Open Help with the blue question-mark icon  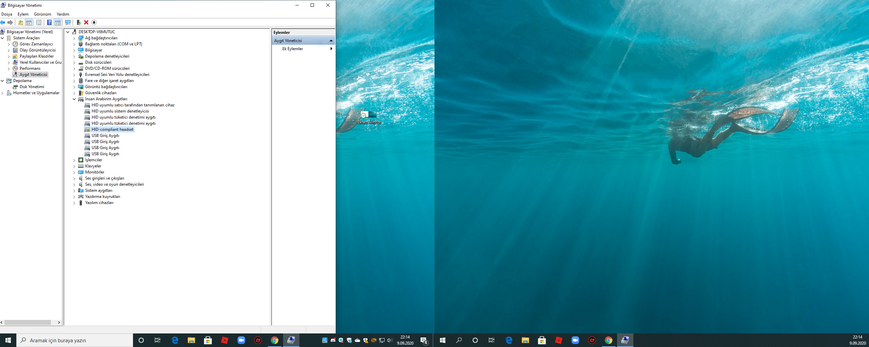click(49, 22)
